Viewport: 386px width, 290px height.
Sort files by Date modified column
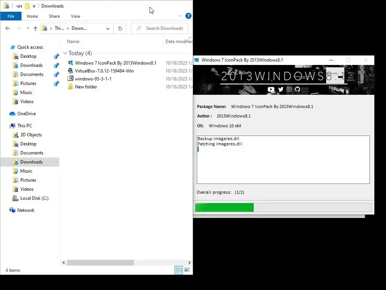click(179, 42)
